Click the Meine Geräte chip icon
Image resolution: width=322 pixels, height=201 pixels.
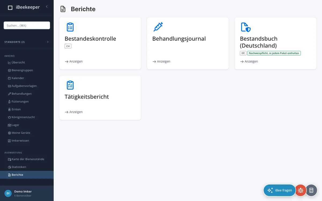click(x=9, y=133)
